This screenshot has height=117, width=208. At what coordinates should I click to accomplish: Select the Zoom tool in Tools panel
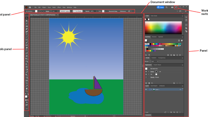click(27, 91)
